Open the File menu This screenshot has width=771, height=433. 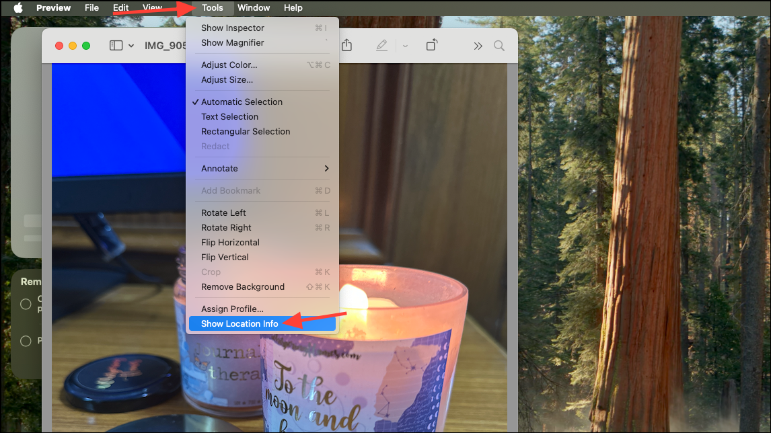[x=91, y=8]
